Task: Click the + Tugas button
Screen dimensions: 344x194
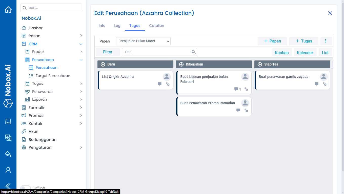Action: point(303,41)
